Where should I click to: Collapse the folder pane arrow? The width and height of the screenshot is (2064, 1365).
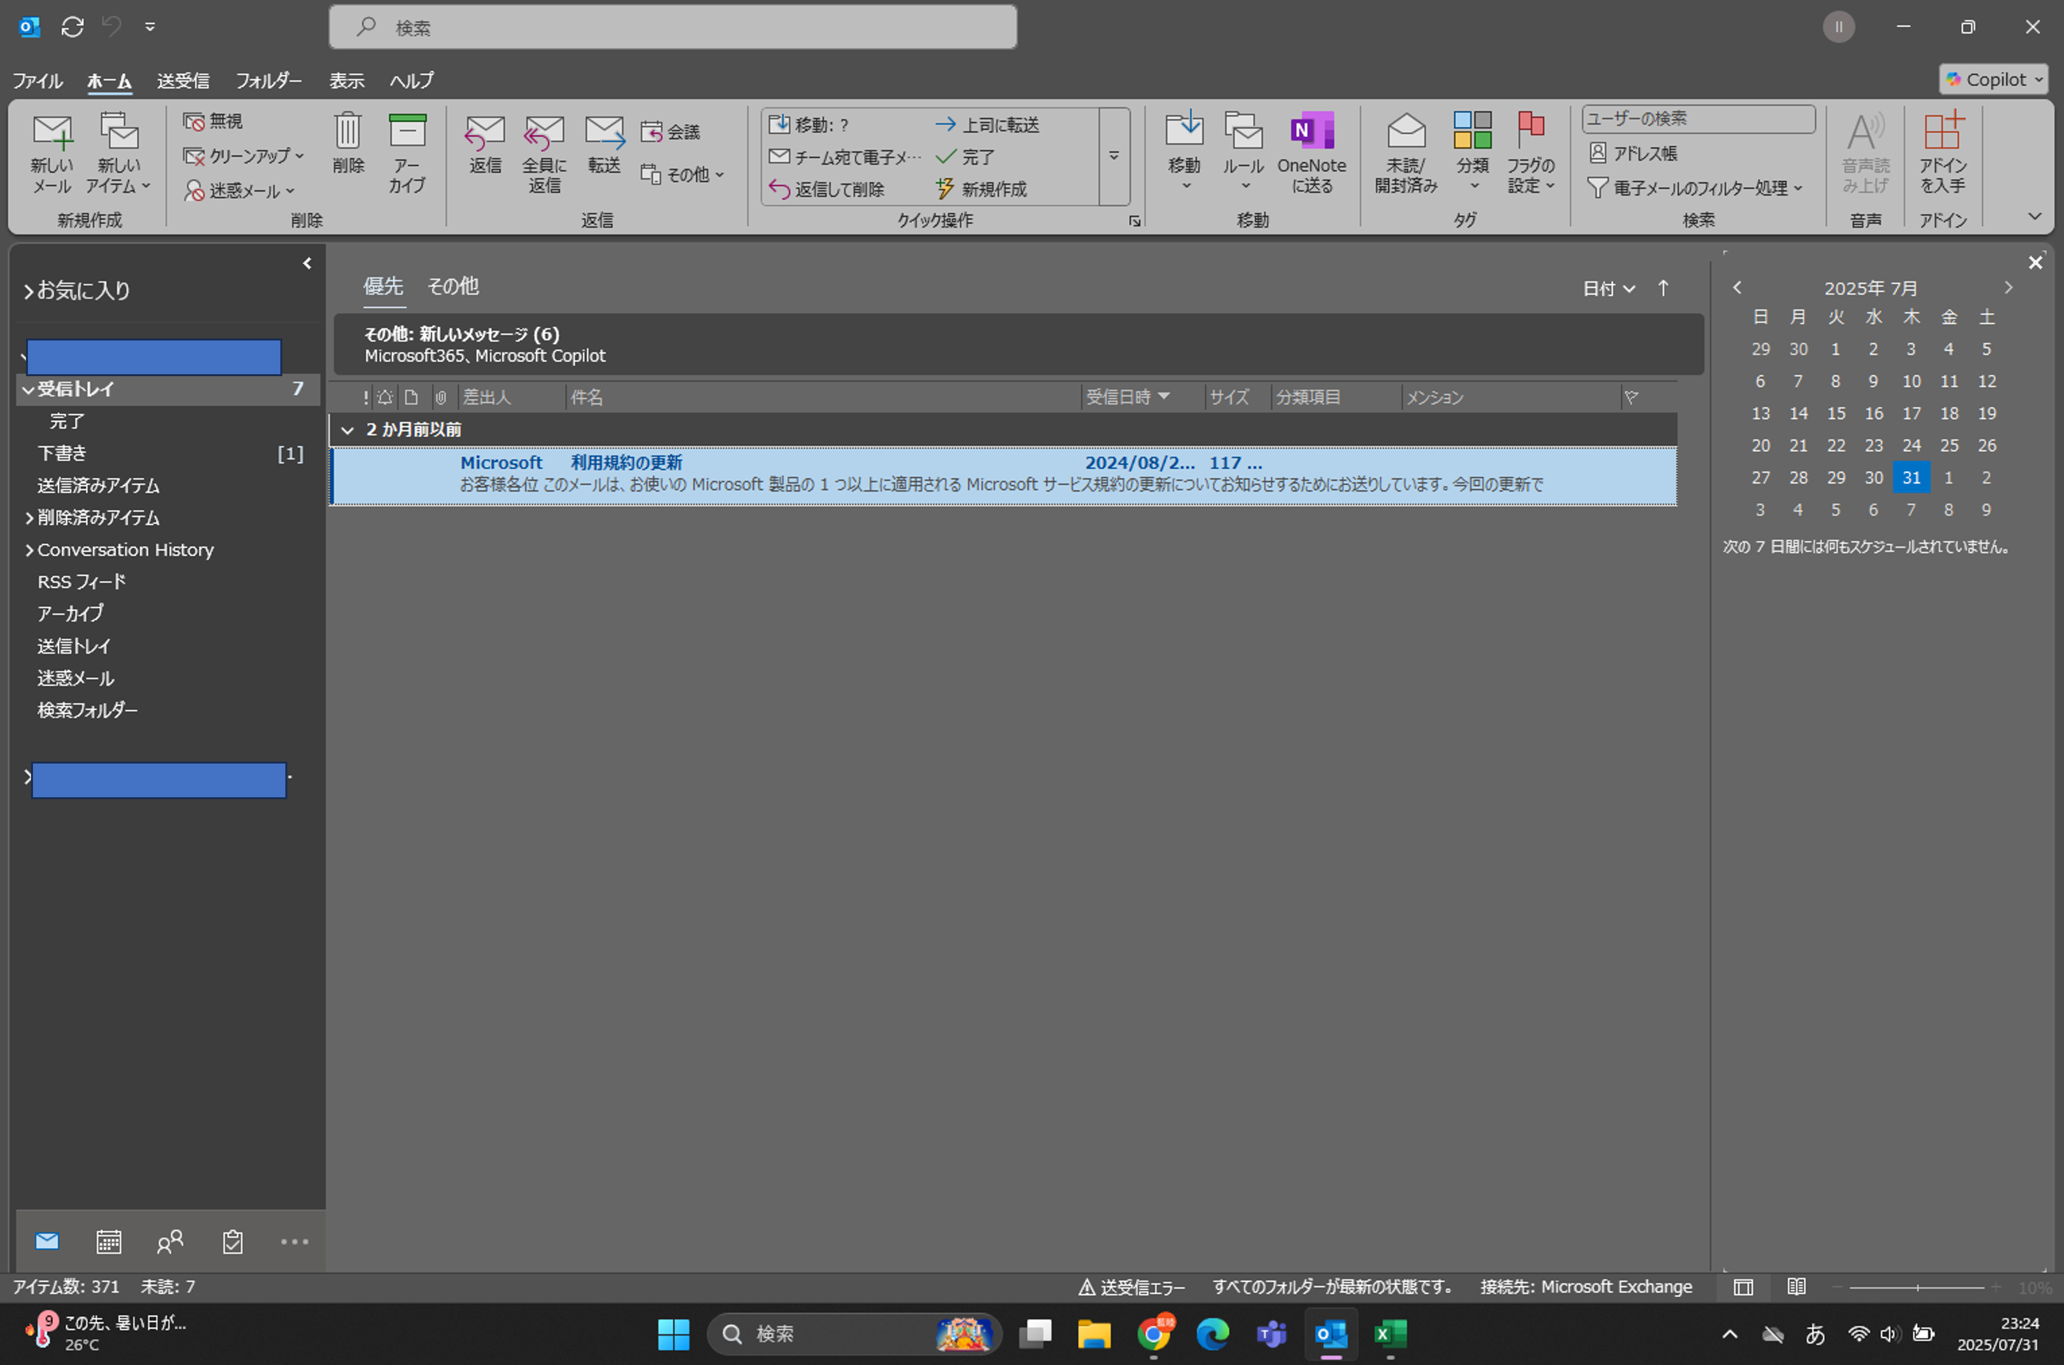coord(306,263)
